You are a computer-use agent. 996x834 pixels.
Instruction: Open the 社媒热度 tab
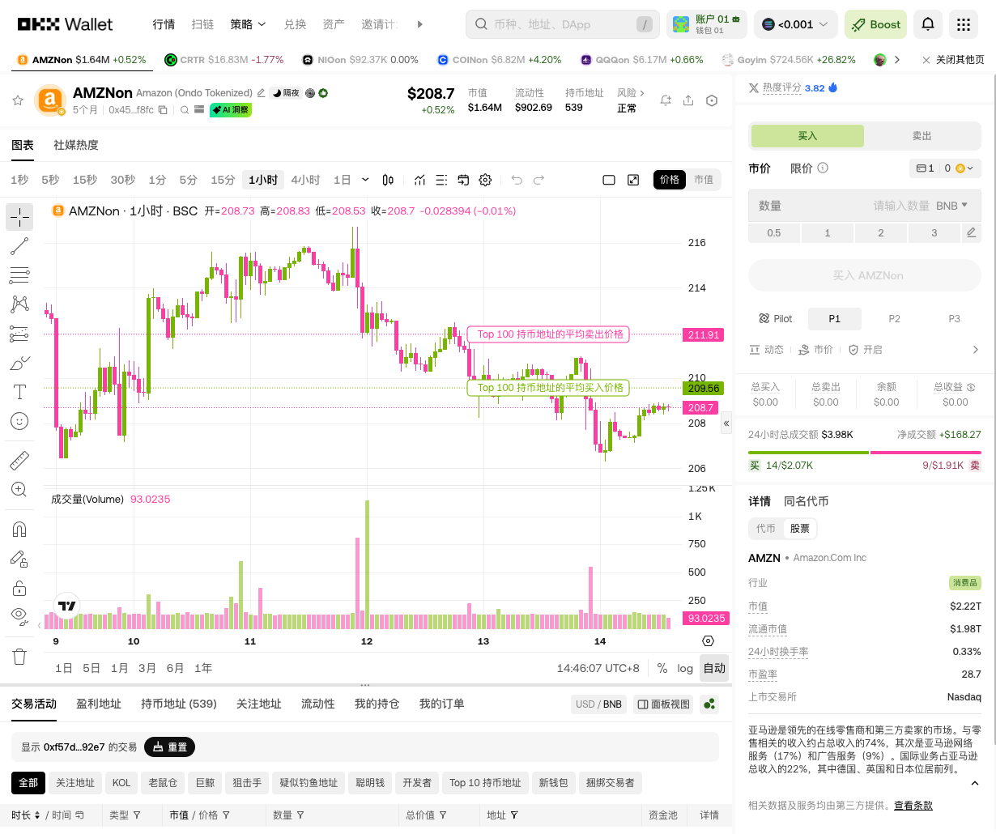76,145
